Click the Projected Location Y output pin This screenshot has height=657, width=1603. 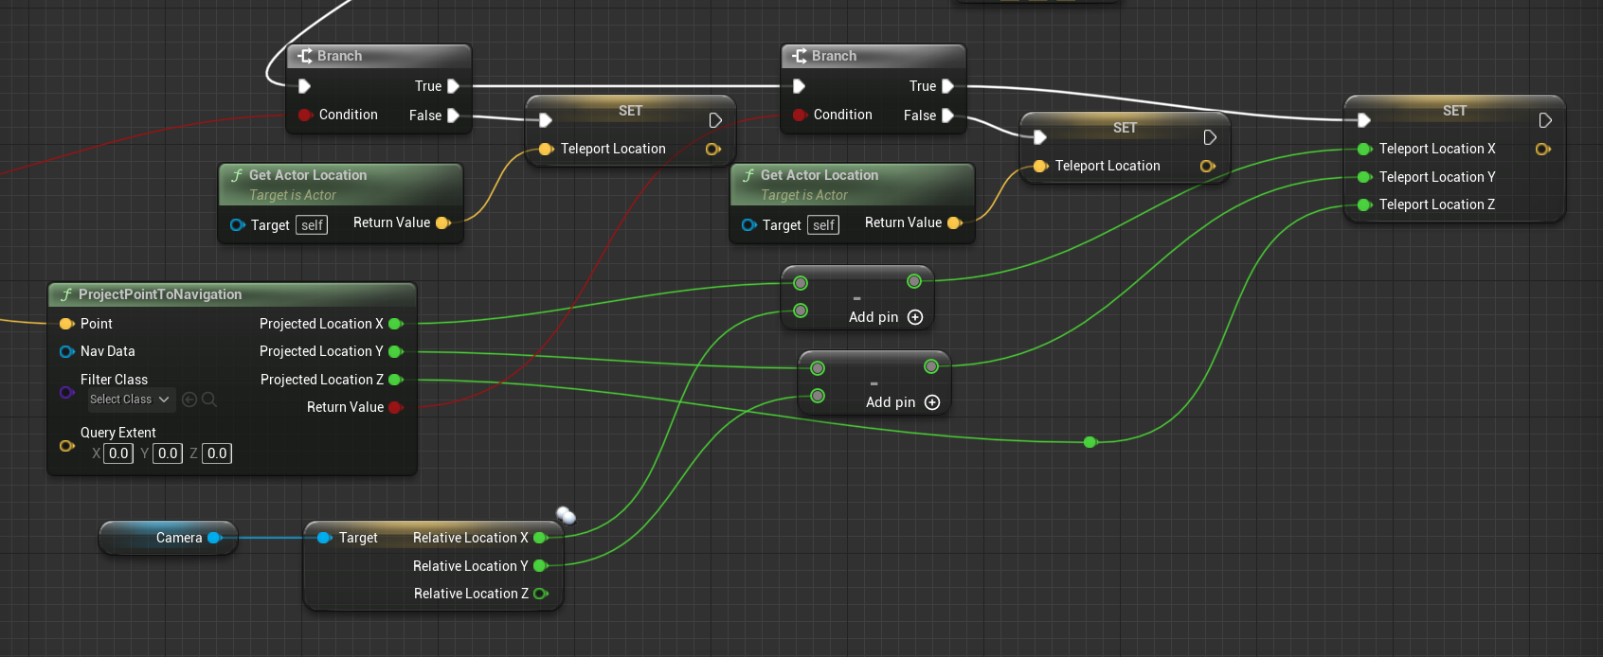(x=396, y=351)
